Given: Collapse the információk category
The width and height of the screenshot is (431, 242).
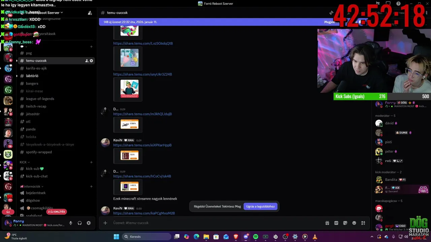Looking at the screenshot, I should tap(32, 187).
